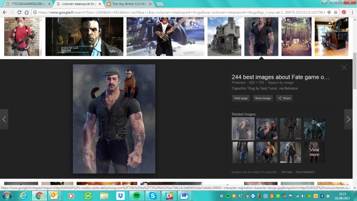Open the browser home page

[x=26, y=12]
